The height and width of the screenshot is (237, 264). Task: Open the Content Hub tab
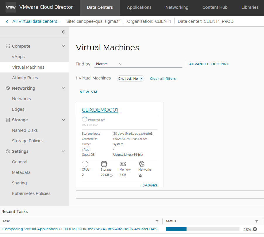click(x=215, y=7)
